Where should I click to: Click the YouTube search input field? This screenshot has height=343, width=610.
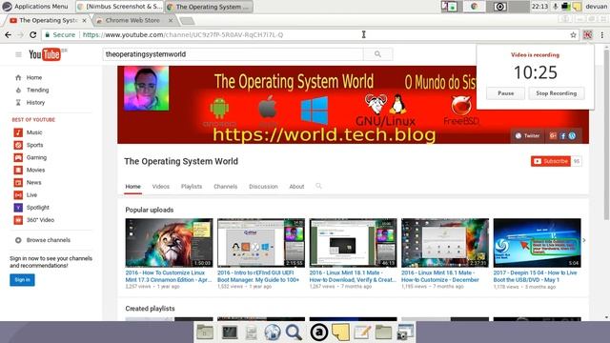233,54
